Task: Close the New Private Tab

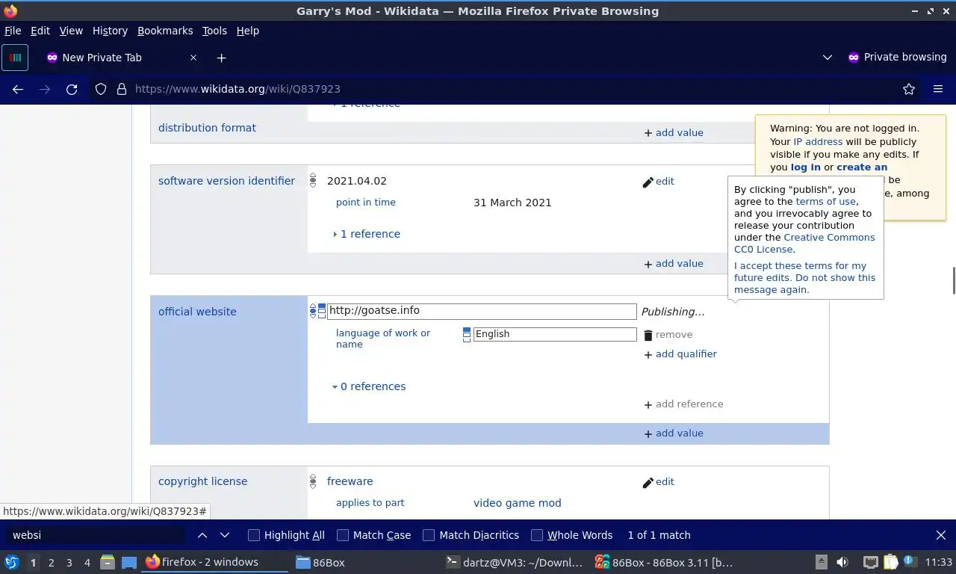Action: click(193, 58)
